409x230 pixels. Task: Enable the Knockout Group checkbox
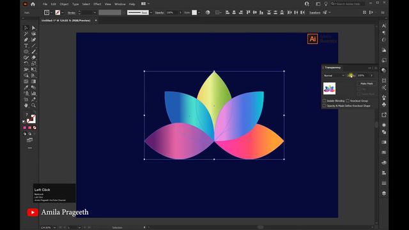tap(348, 101)
